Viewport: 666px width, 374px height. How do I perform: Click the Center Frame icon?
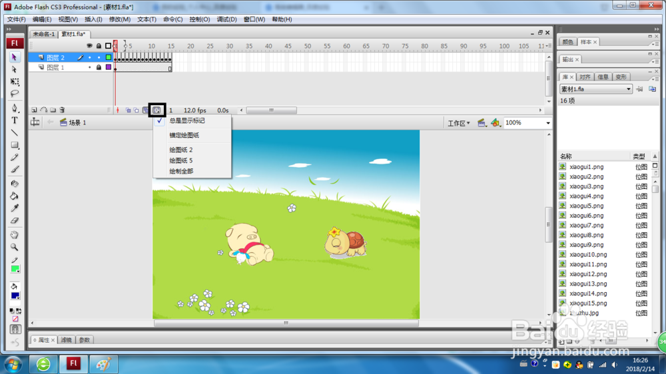[118, 110]
